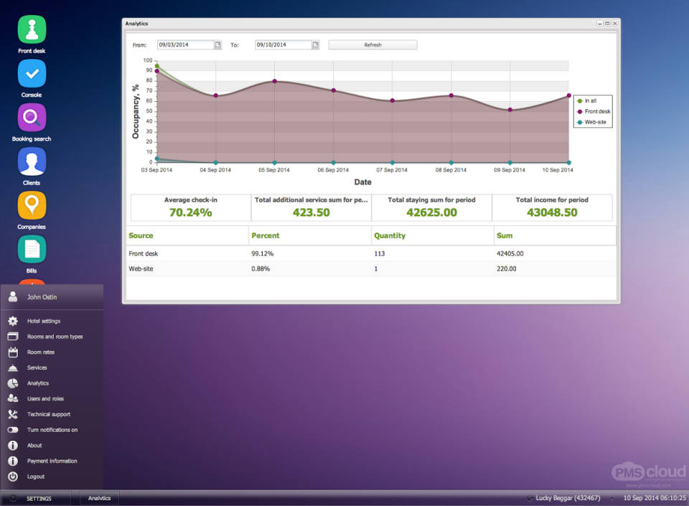689x506 pixels.
Task: Open the Clients module
Action: (31, 161)
